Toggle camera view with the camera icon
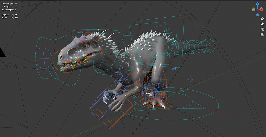 click(262, 29)
